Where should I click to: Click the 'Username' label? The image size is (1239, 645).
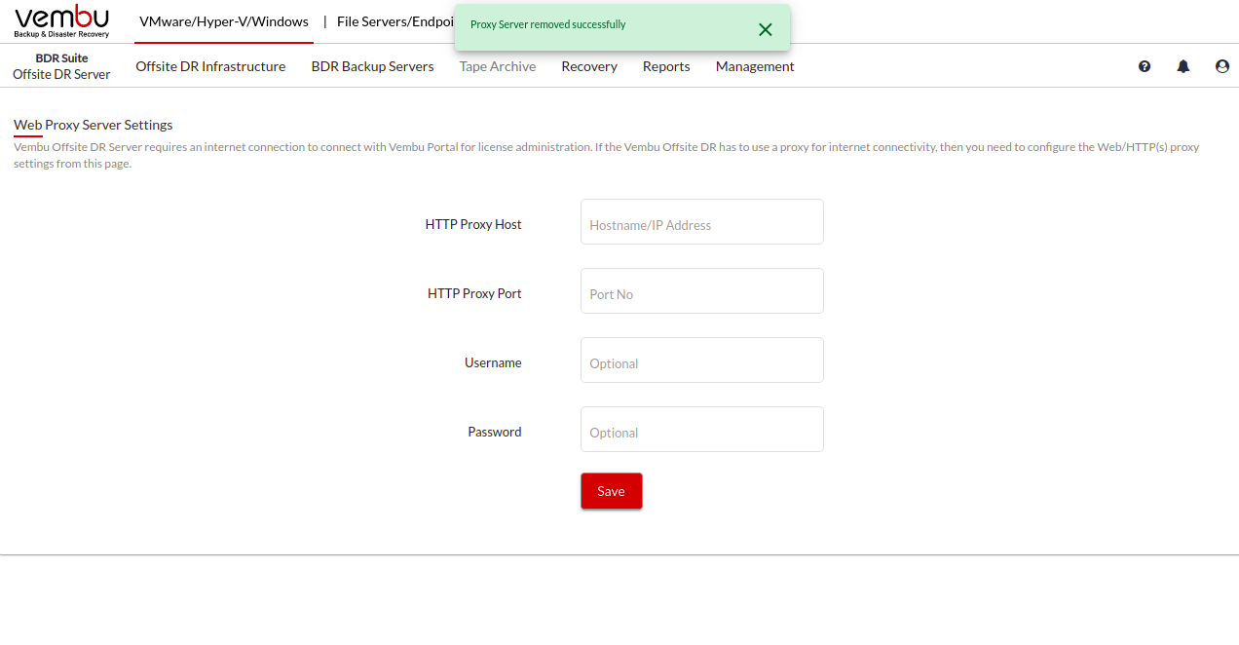pyautogui.click(x=493, y=362)
